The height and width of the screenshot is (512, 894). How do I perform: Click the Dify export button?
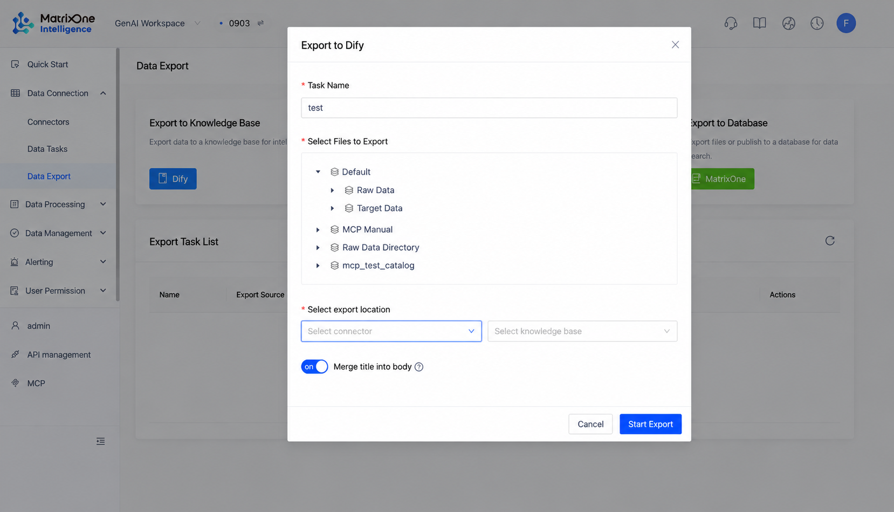tap(173, 179)
